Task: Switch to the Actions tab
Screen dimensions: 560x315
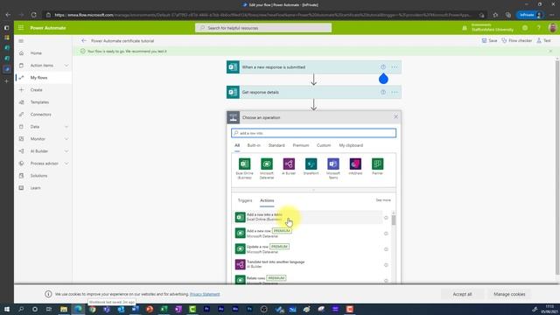Action: 267,200
